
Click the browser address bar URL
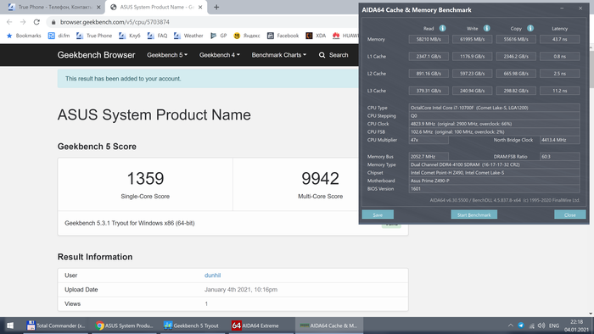[x=115, y=22]
